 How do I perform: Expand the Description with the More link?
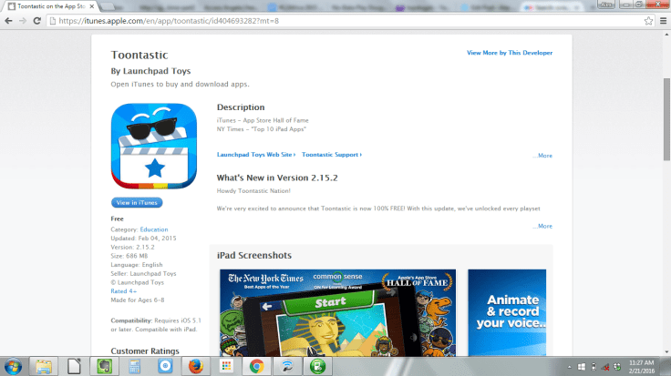(542, 156)
